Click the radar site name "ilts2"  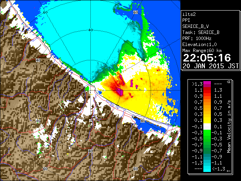tap(189, 14)
